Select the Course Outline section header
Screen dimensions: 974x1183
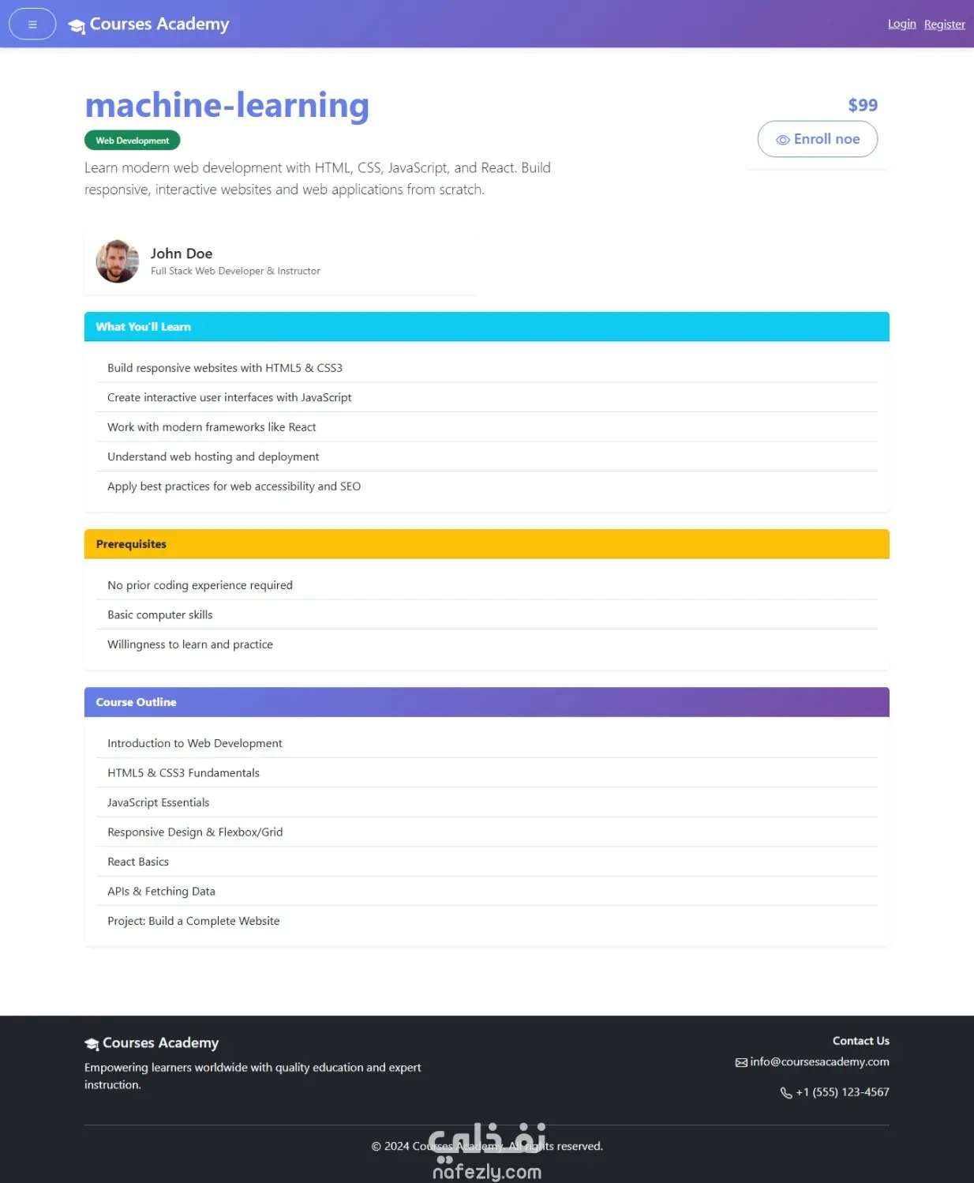[x=487, y=702]
